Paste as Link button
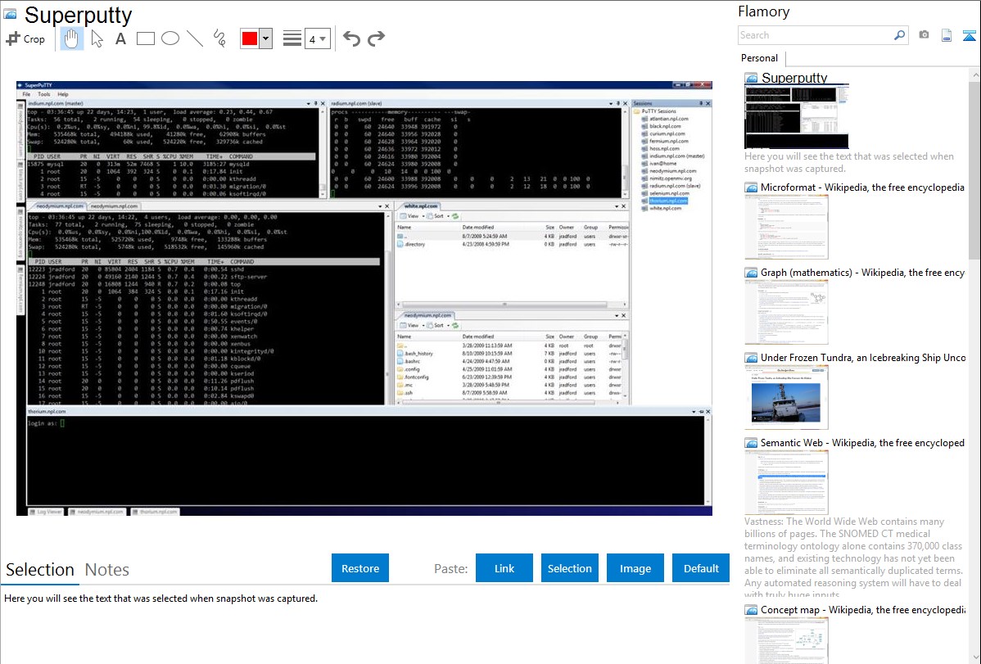This screenshot has width=981, height=664. tap(504, 568)
